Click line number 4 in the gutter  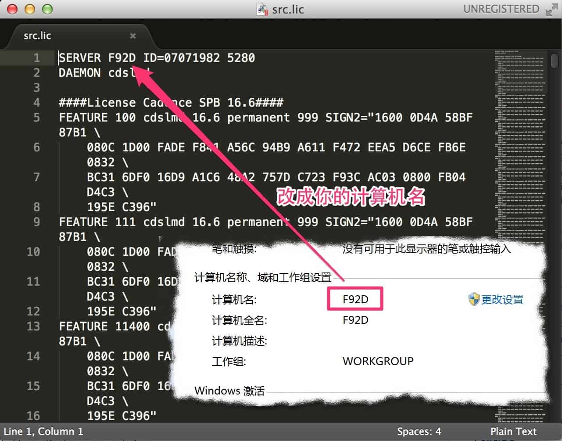click(x=36, y=103)
